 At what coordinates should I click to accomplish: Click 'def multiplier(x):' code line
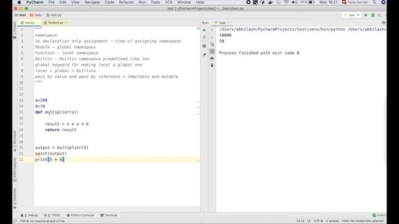[x=57, y=112]
